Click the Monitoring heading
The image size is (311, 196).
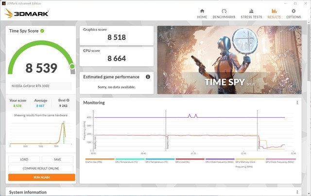click(x=94, y=103)
